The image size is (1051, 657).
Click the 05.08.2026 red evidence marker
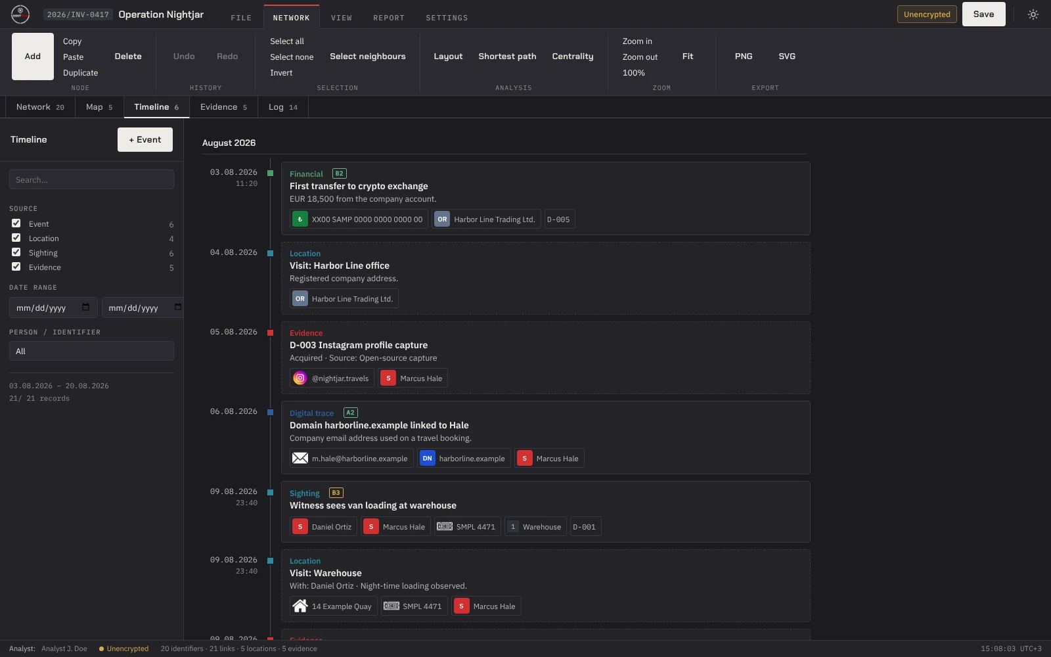[270, 333]
